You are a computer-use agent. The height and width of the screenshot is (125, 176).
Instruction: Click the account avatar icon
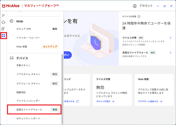pyautogui.click(x=135, y=6)
